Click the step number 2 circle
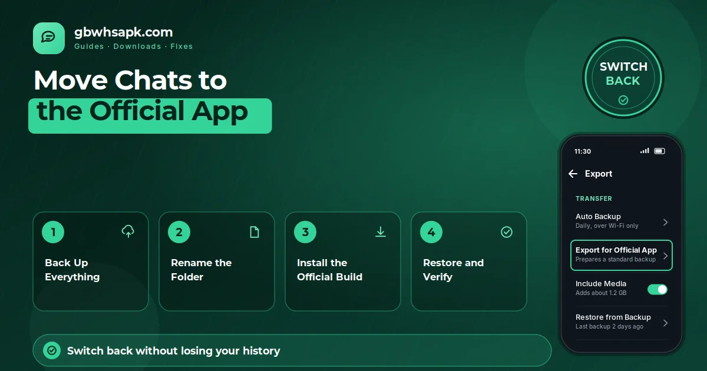Screen dimensions: 707x371 click(179, 232)
